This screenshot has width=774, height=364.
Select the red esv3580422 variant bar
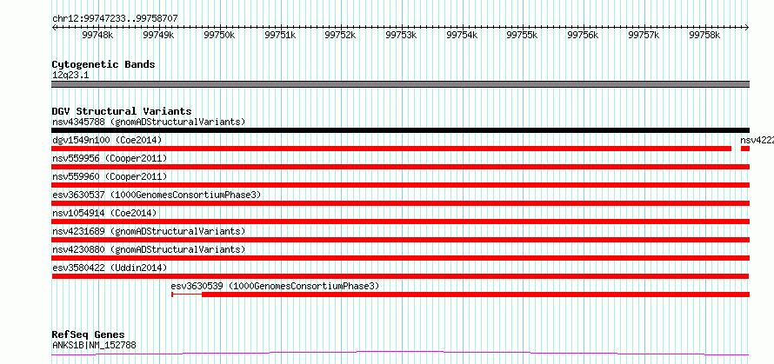401,276
